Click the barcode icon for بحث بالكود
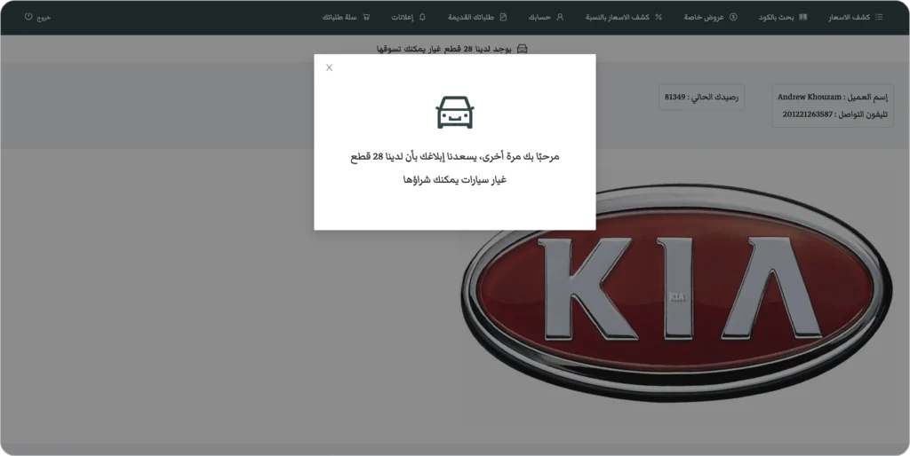Viewport: 910px width, 456px height. (x=803, y=17)
